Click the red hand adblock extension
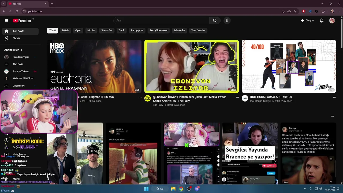Viewport: 343px width, 193px height. 304,11
